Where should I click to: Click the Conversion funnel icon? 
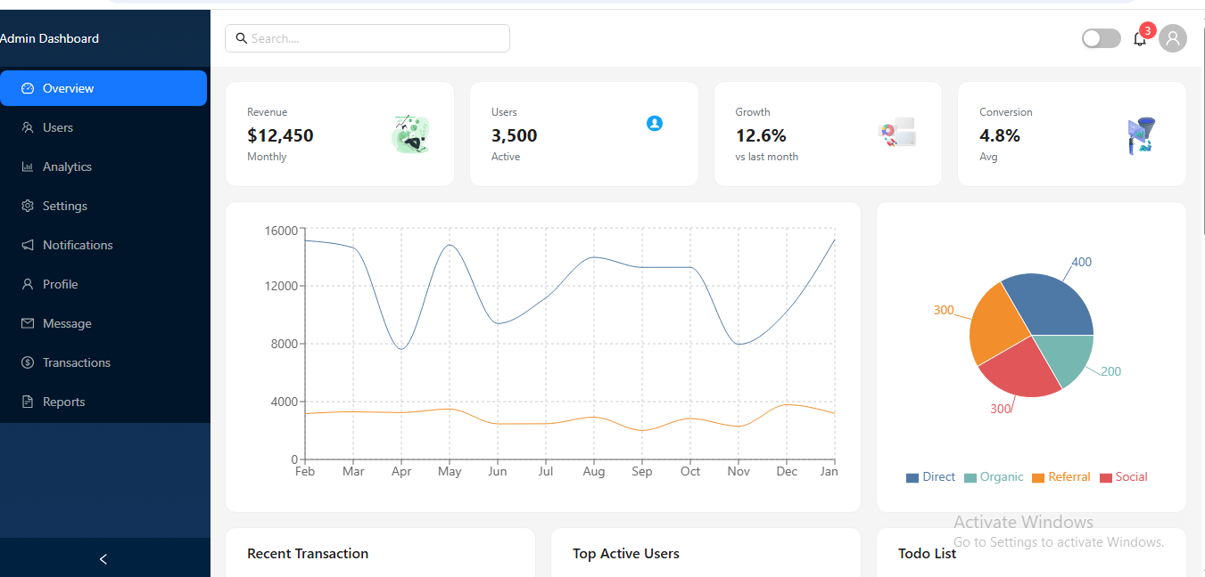click(x=1140, y=135)
